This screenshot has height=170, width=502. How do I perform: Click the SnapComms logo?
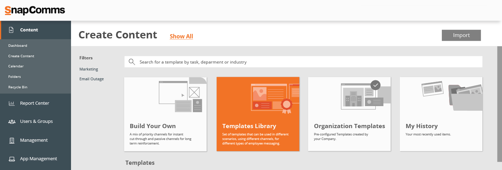pyautogui.click(x=35, y=10)
